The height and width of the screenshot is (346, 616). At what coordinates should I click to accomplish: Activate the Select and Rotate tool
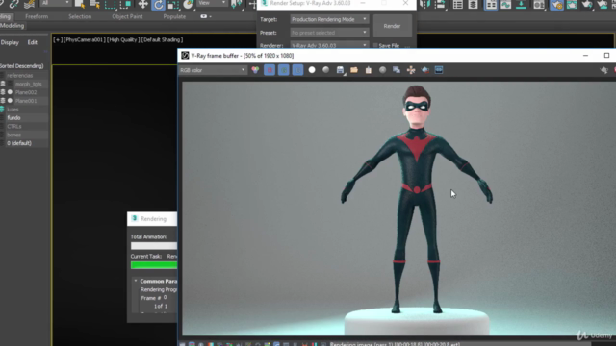pyautogui.click(x=158, y=4)
